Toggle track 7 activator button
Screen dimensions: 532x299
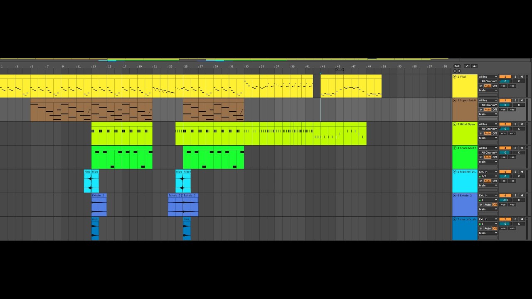point(505,219)
